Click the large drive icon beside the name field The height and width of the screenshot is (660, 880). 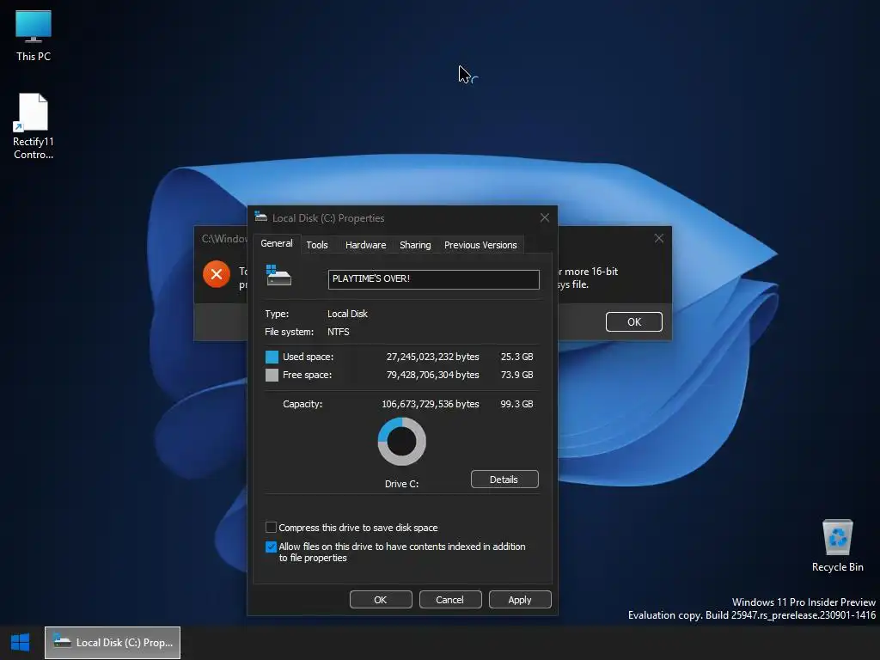(278, 275)
